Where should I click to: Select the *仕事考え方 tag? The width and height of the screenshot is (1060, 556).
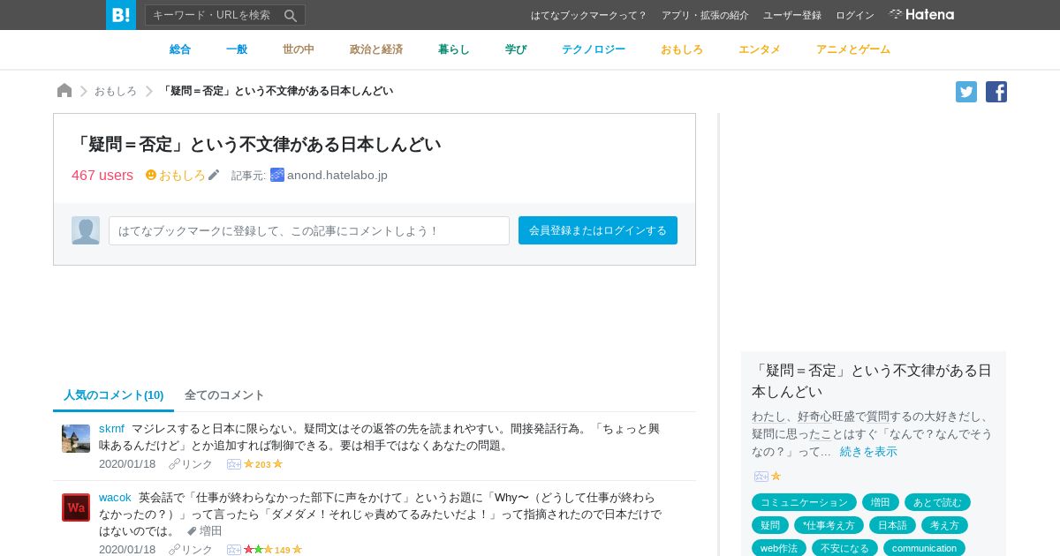[829, 525]
